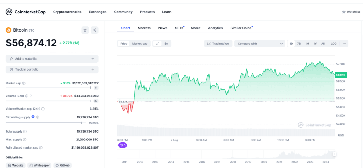Click Add to watchlist button
363x168 pixels.
point(52,59)
